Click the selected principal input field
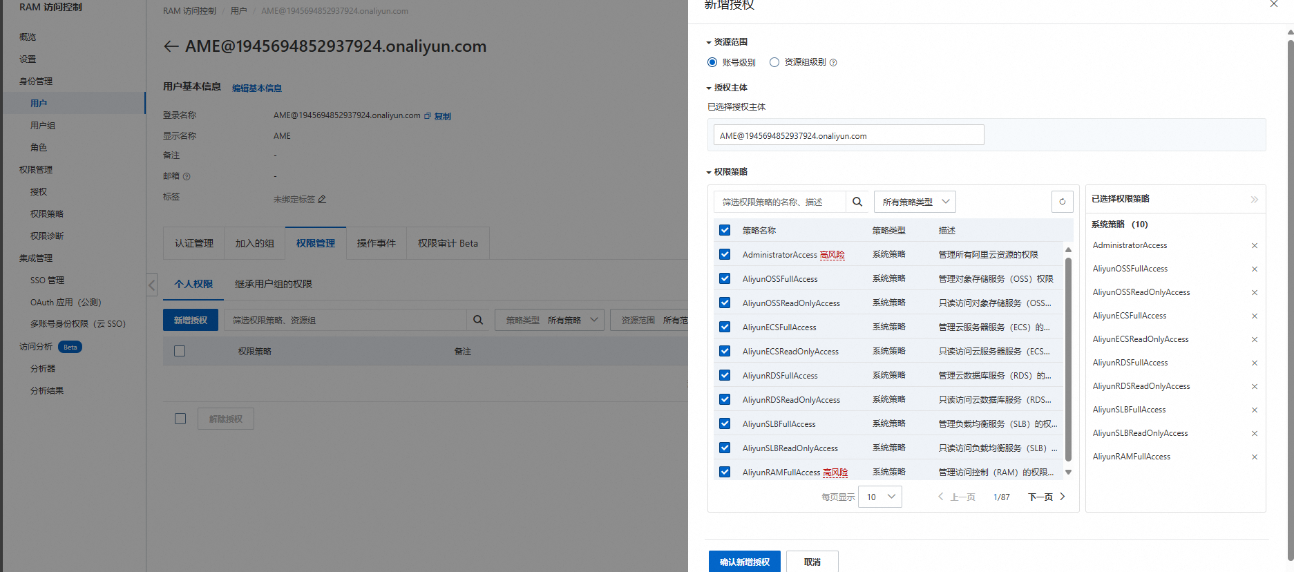The width and height of the screenshot is (1294, 572). 849,135
